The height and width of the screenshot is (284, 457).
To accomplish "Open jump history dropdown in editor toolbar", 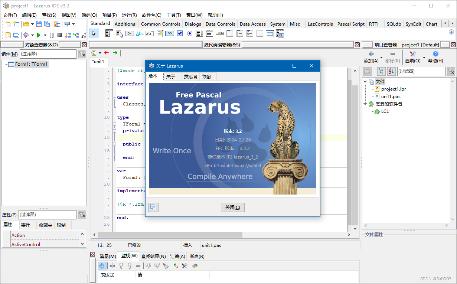I will click(100, 53).
